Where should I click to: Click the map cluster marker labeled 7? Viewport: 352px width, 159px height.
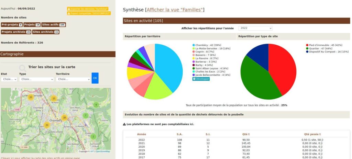[85, 116]
